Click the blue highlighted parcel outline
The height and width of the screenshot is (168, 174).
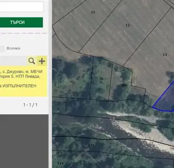click(x=167, y=100)
